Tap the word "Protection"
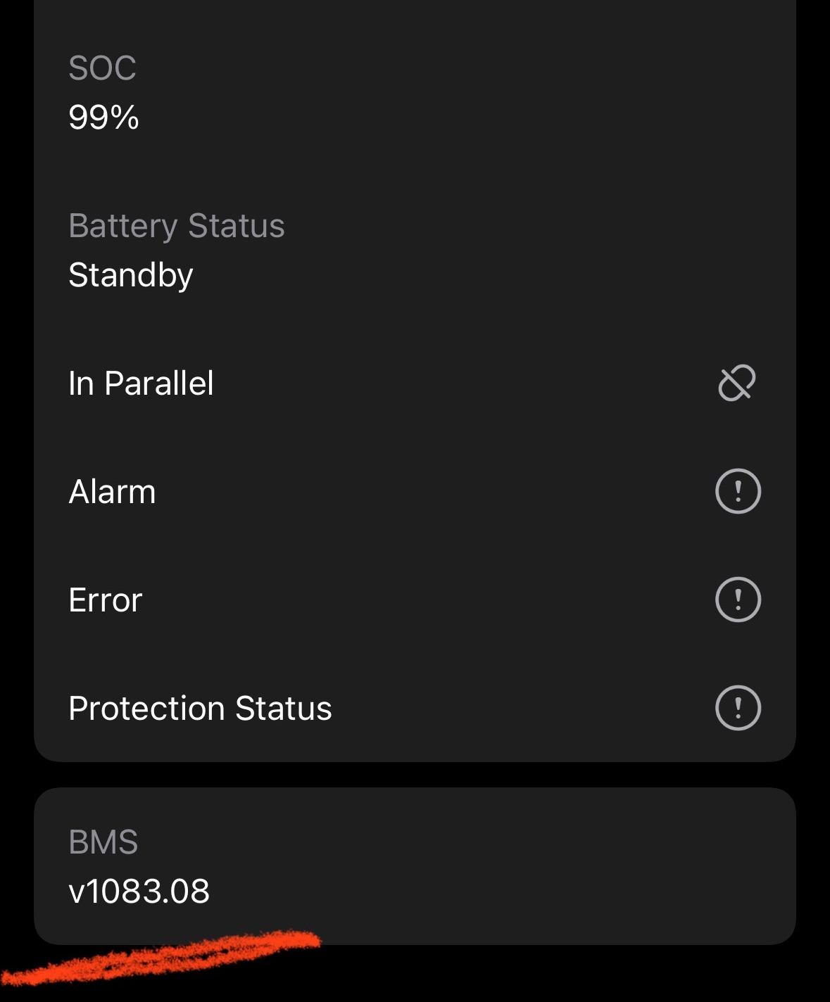Image resolution: width=830 pixels, height=1002 pixels. coord(147,709)
